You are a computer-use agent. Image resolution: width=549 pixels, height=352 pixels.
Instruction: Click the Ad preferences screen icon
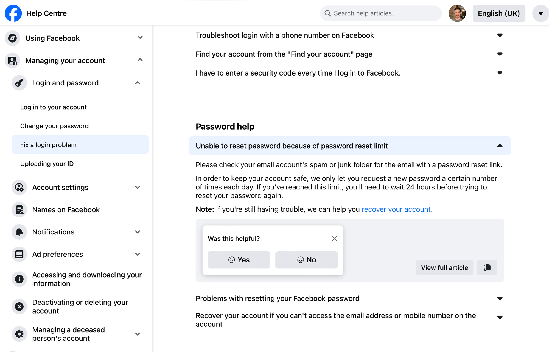tap(19, 254)
